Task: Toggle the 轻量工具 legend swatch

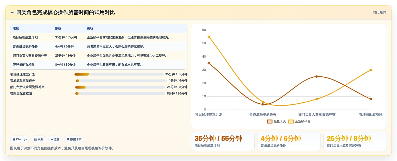Action: click(x=270, y=122)
